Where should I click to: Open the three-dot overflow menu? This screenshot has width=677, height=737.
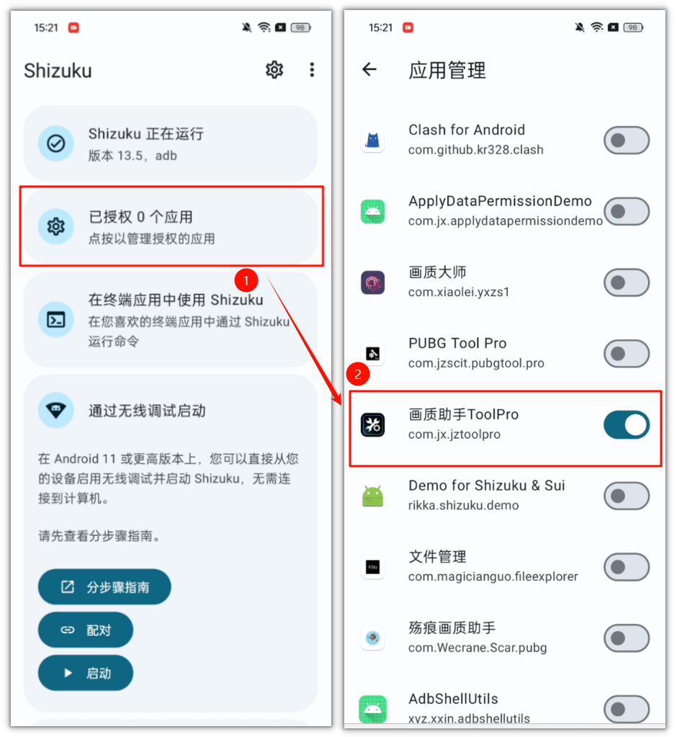pyautogui.click(x=312, y=70)
